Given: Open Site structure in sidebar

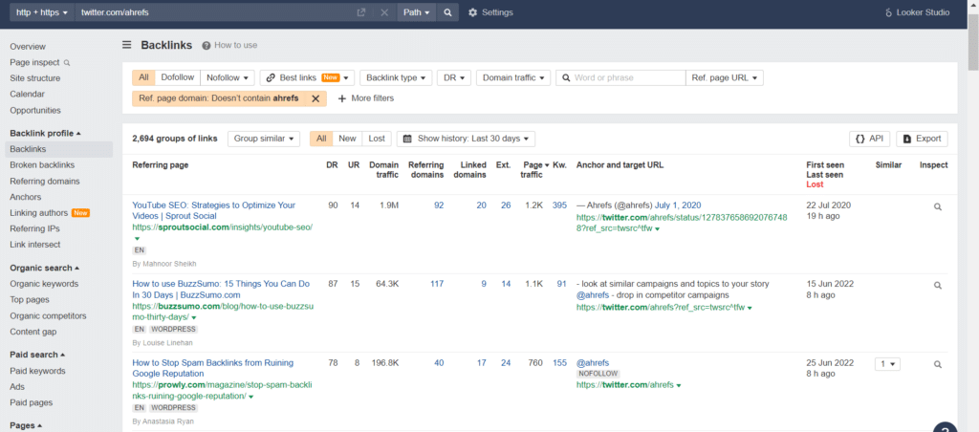Looking at the screenshot, I should (x=35, y=78).
